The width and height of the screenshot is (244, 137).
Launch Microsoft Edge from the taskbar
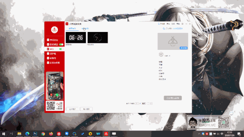pos(27,134)
